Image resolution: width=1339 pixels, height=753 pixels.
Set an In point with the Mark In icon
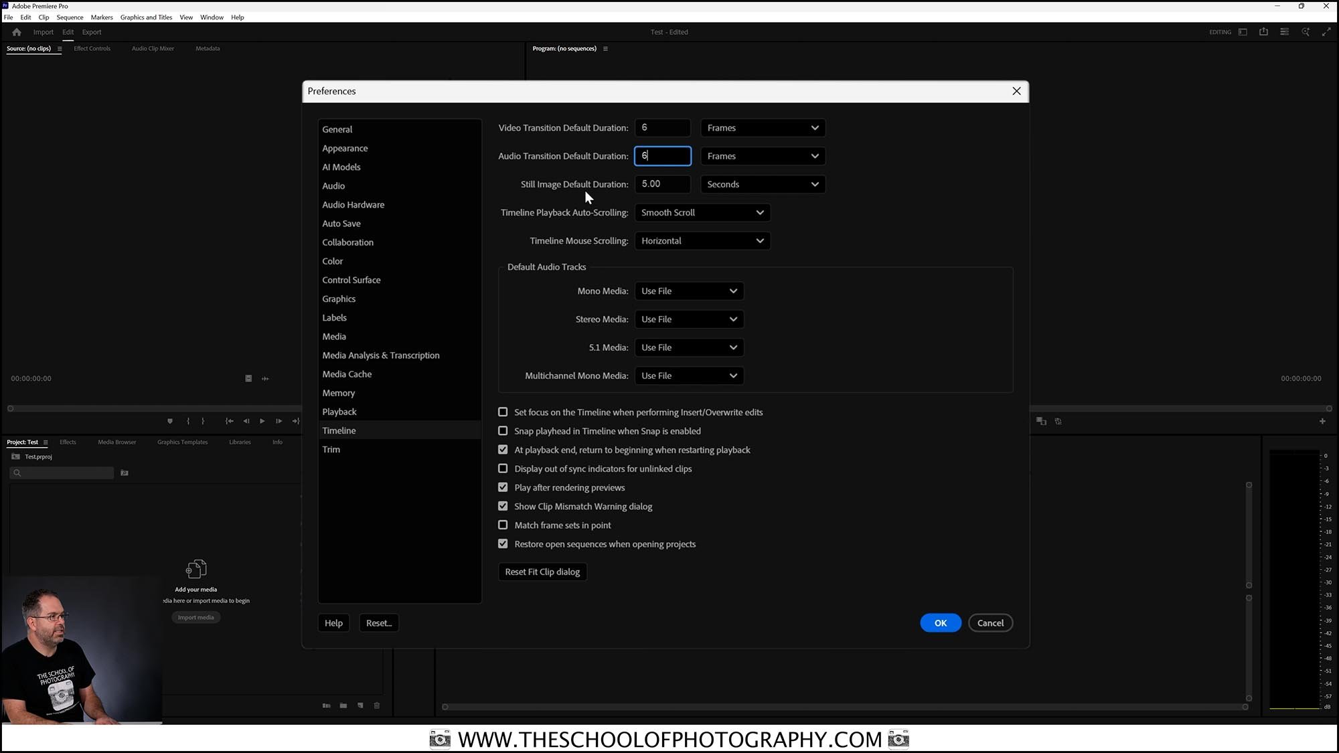[x=187, y=421]
